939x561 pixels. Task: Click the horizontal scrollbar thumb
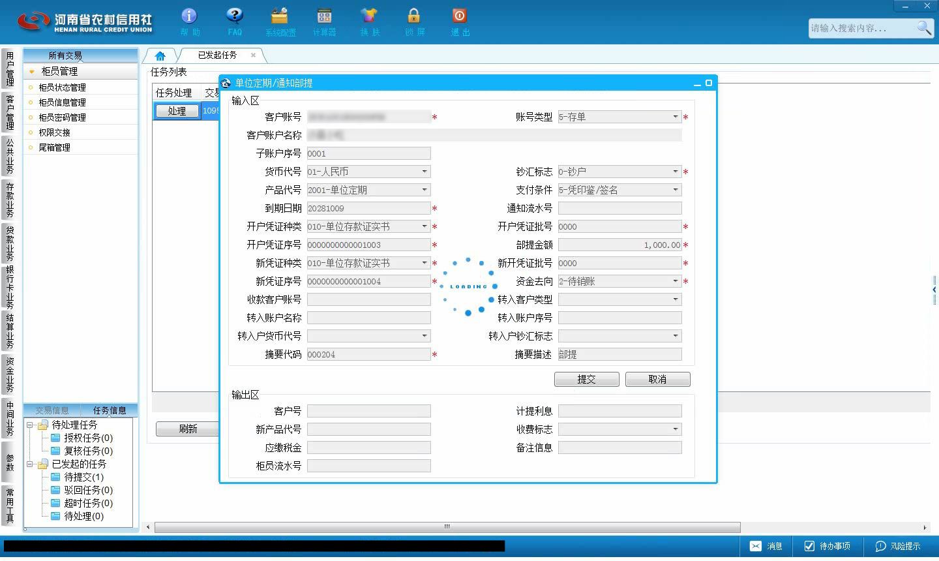[x=447, y=527]
